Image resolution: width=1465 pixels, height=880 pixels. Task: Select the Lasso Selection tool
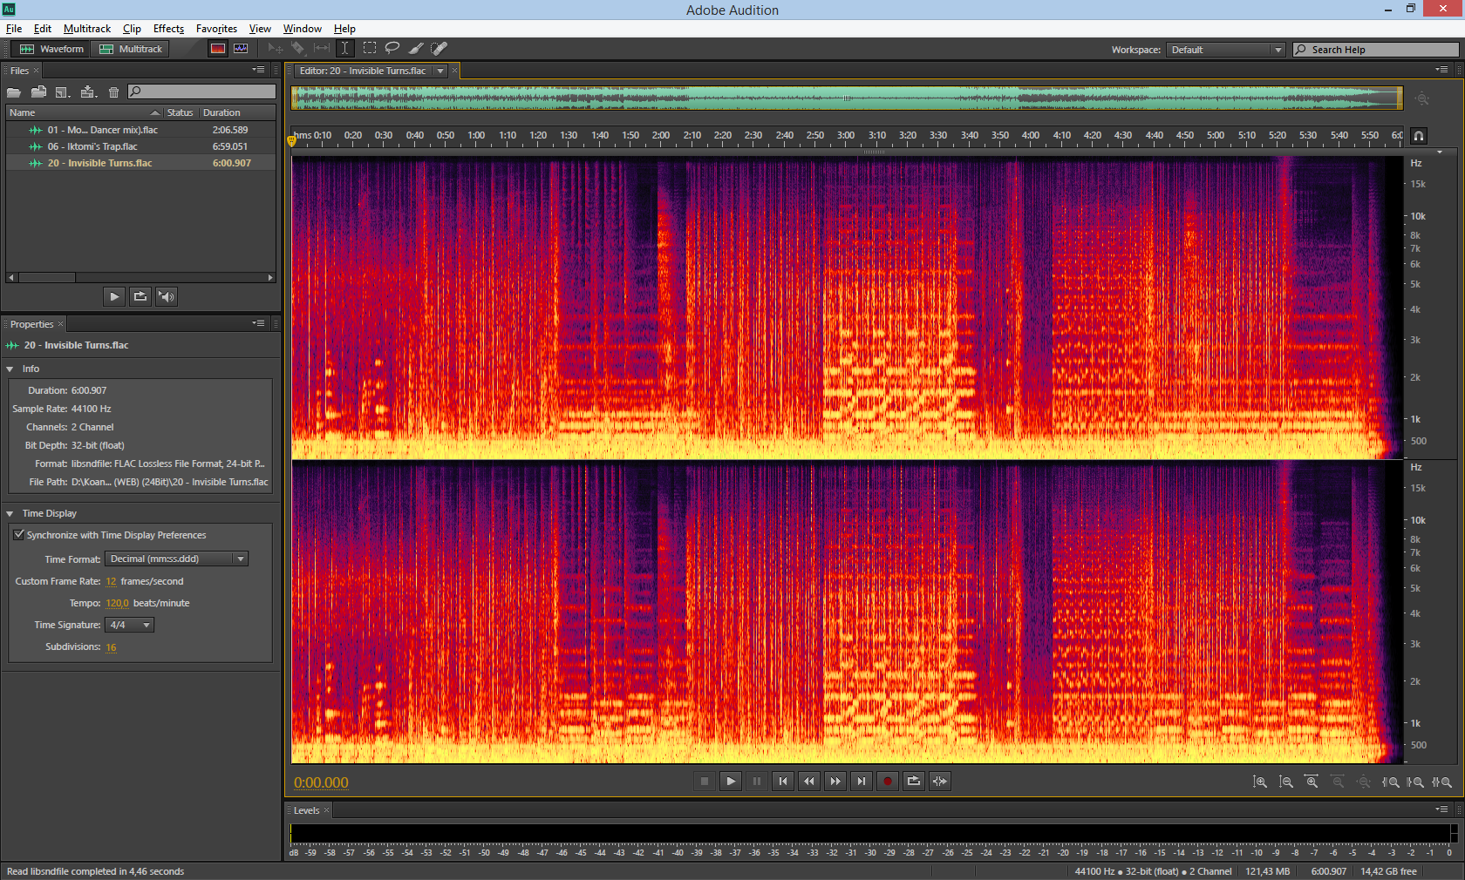click(392, 49)
